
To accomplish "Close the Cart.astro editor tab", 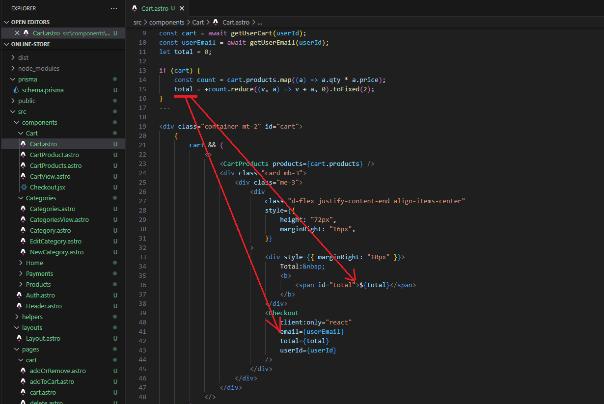I will pyautogui.click(x=182, y=8).
